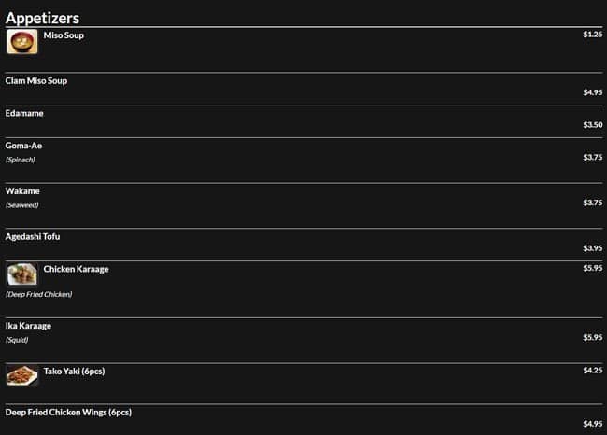Click the (Squid) description under Ika Karaage

[17, 340]
